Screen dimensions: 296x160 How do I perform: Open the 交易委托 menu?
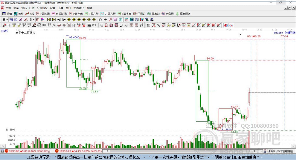(79, 8)
